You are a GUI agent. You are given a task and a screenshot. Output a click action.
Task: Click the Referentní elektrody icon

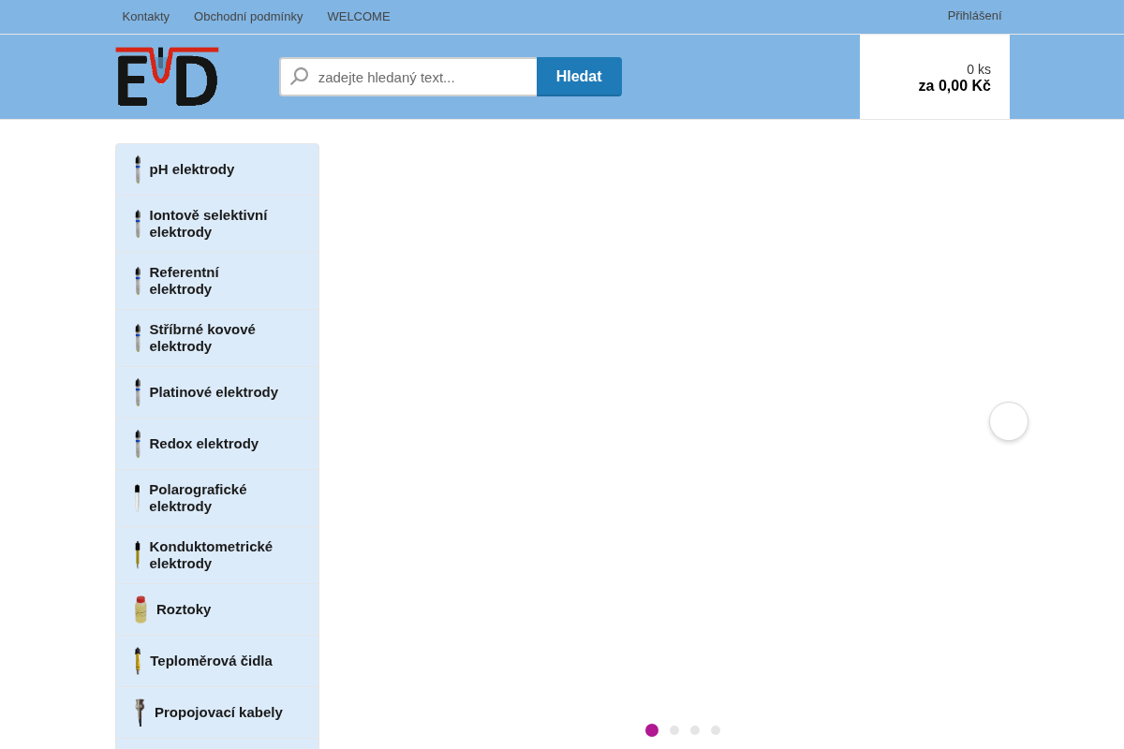click(x=138, y=281)
